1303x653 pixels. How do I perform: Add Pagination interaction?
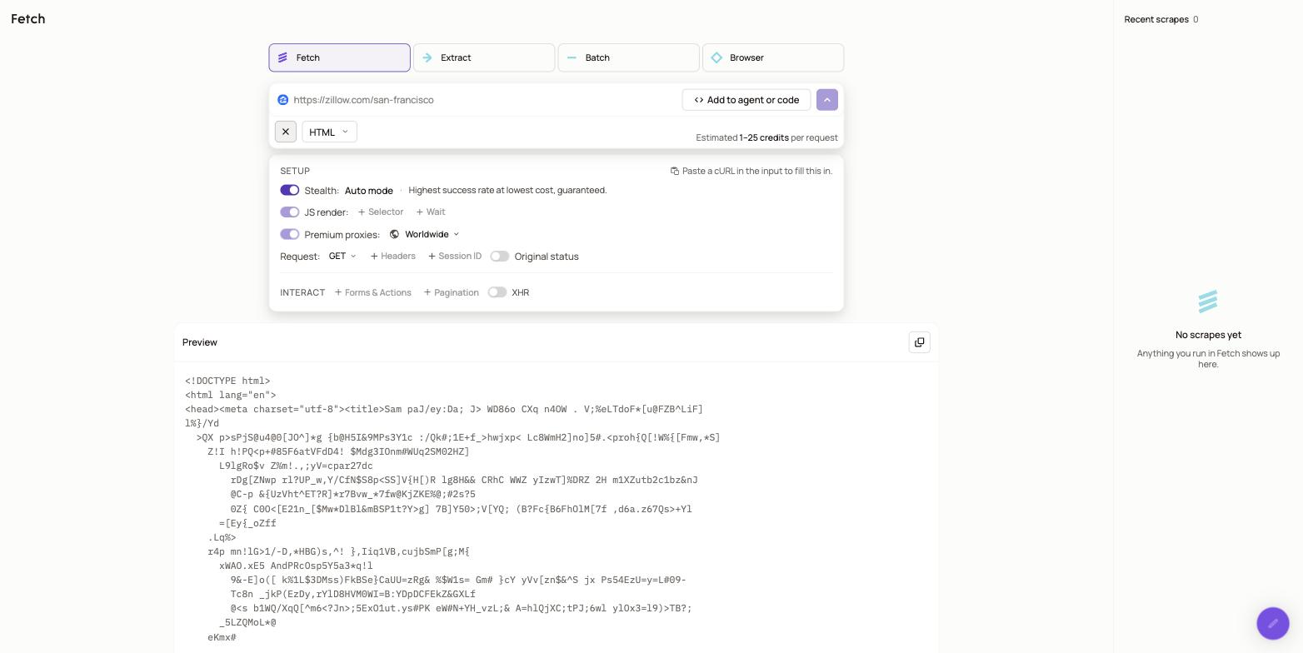tap(451, 292)
